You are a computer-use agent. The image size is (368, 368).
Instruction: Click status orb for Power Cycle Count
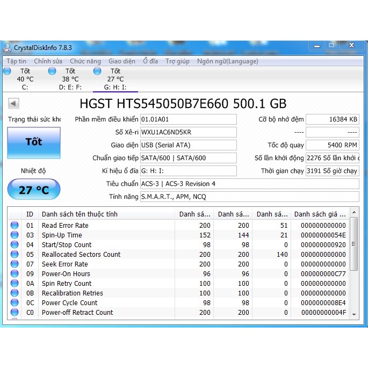pos(15,302)
